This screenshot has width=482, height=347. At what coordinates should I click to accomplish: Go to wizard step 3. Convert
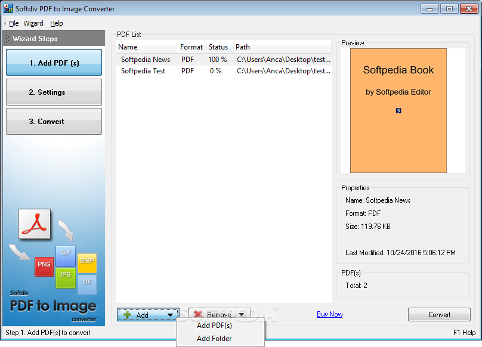click(54, 121)
